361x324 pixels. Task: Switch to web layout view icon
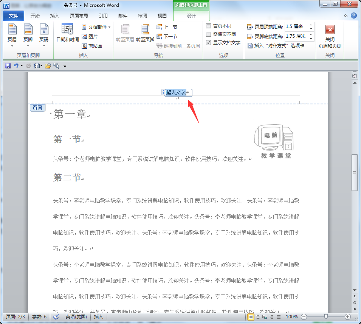coord(265,317)
